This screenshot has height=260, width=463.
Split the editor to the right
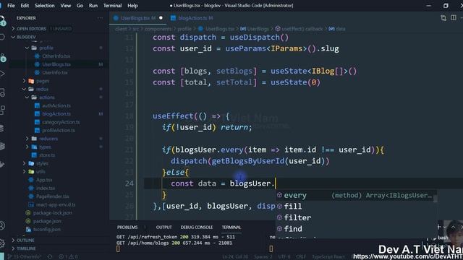454,18
